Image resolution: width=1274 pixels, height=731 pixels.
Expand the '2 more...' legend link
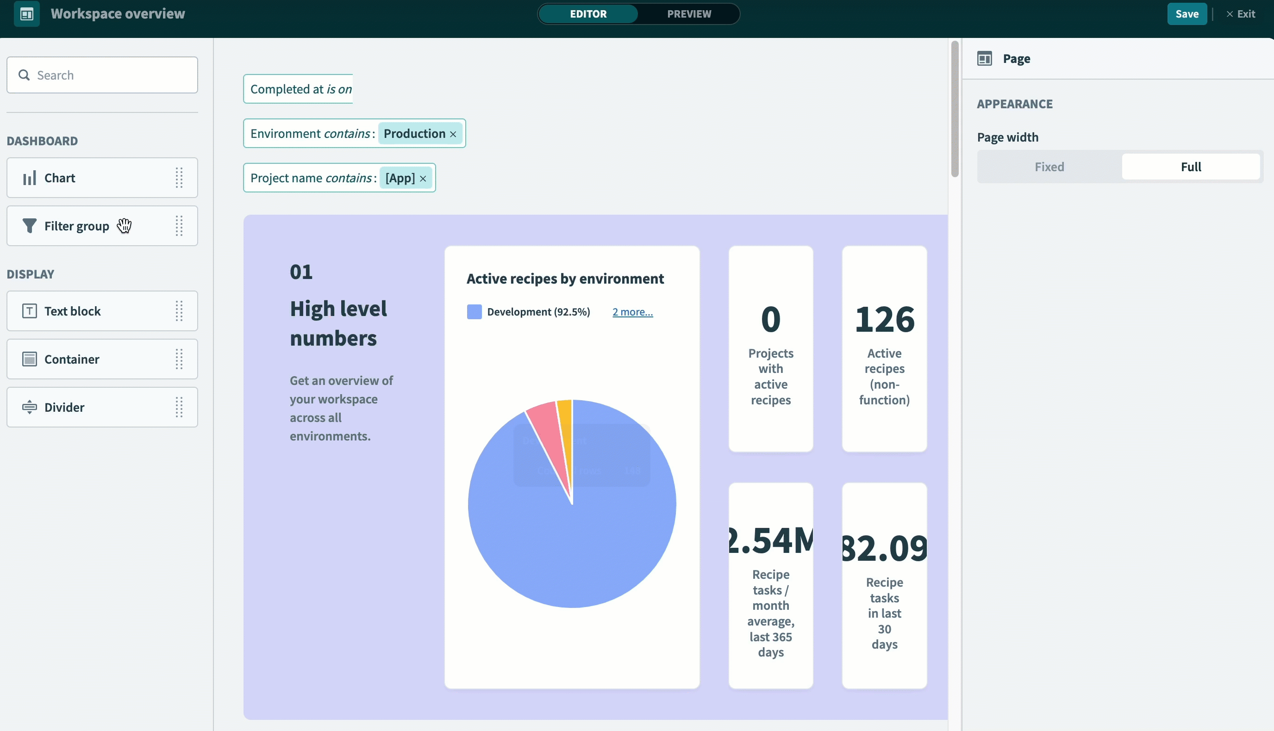632,312
